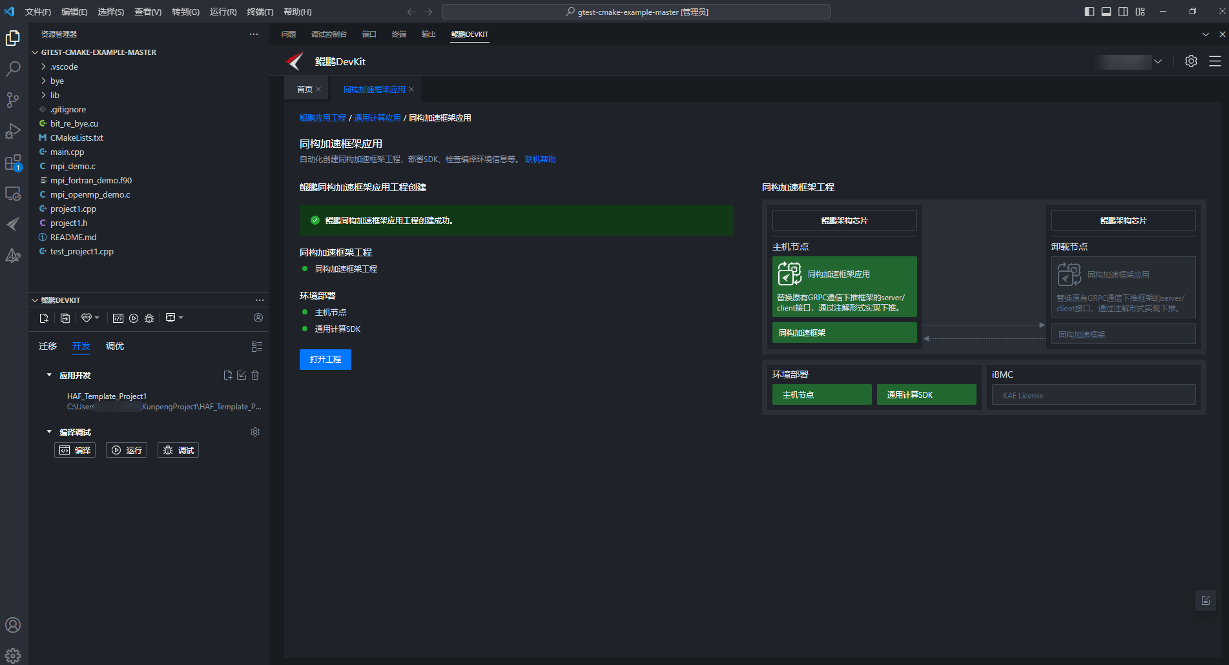
Task: Open Source Control view in activity bar
Action: (x=13, y=99)
